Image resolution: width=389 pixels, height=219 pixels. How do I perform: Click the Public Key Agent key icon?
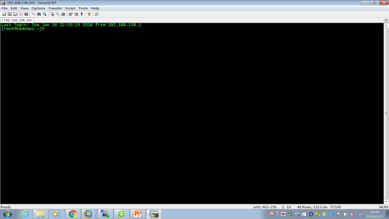82,14
